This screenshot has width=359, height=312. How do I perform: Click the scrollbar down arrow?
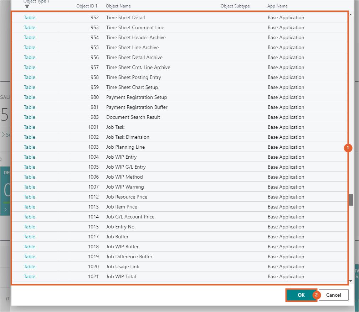pos(351,281)
